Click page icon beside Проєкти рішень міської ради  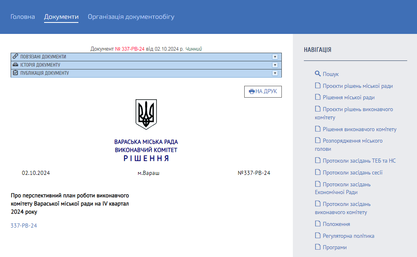(x=317, y=85)
